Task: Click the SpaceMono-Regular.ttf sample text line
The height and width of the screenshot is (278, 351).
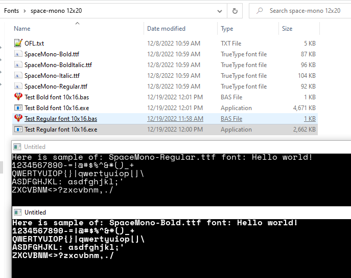Action: coord(162,157)
